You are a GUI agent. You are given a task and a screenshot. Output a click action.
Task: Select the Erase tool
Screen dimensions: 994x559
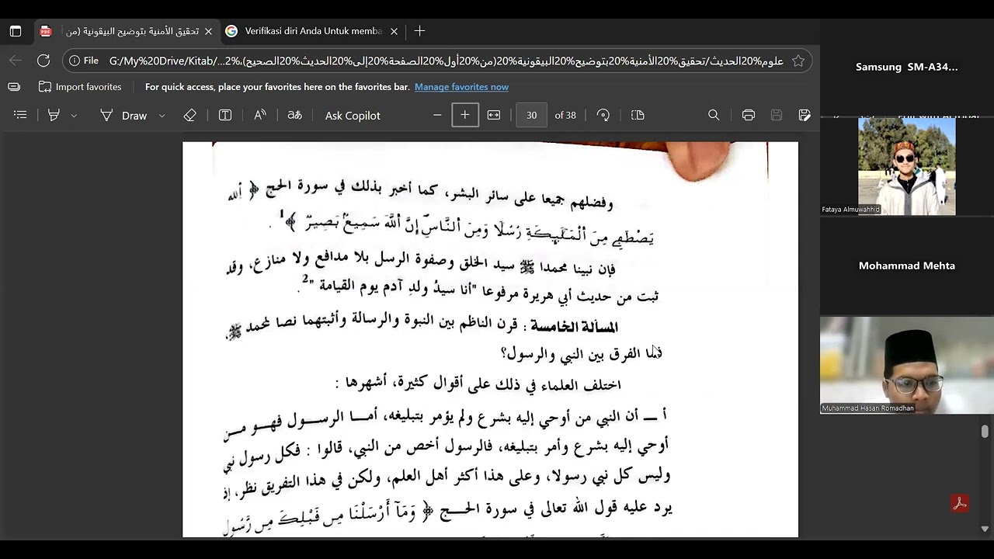click(x=189, y=115)
